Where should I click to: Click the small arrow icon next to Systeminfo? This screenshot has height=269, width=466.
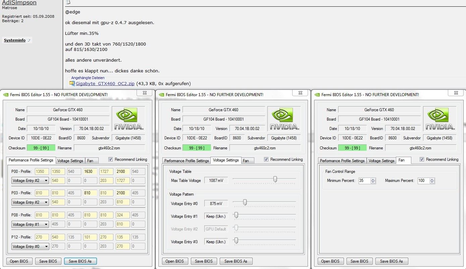coord(29,41)
